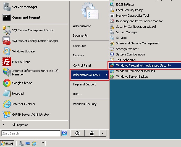Select Local Security Policy text entry
Screen dimensions: 181x147
coord(129,10)
